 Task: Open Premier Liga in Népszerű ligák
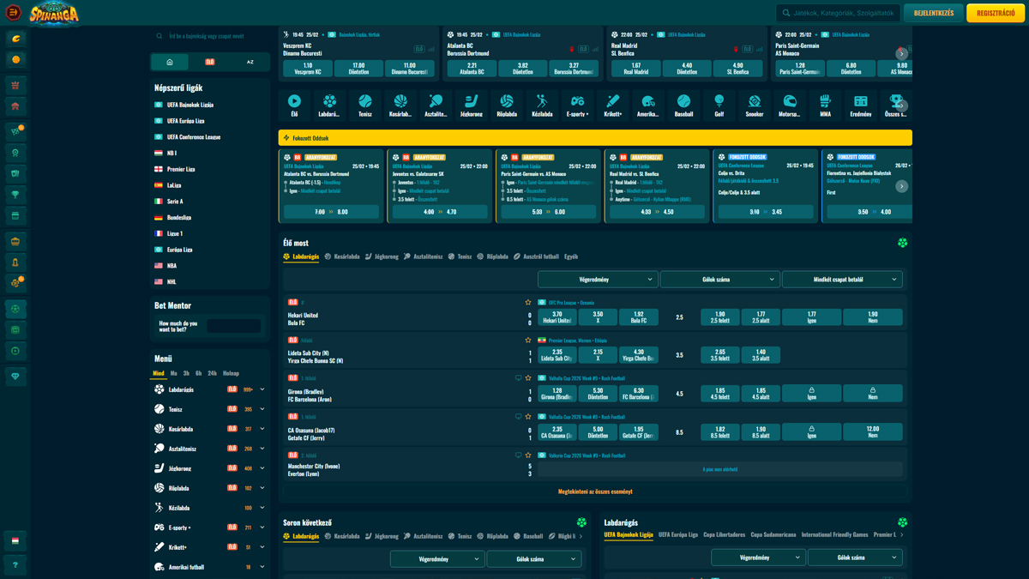[x=181, y=169]
